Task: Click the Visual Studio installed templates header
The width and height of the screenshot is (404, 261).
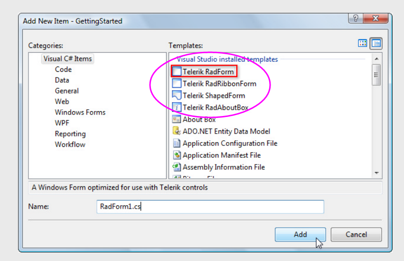Action: point(227,59)
